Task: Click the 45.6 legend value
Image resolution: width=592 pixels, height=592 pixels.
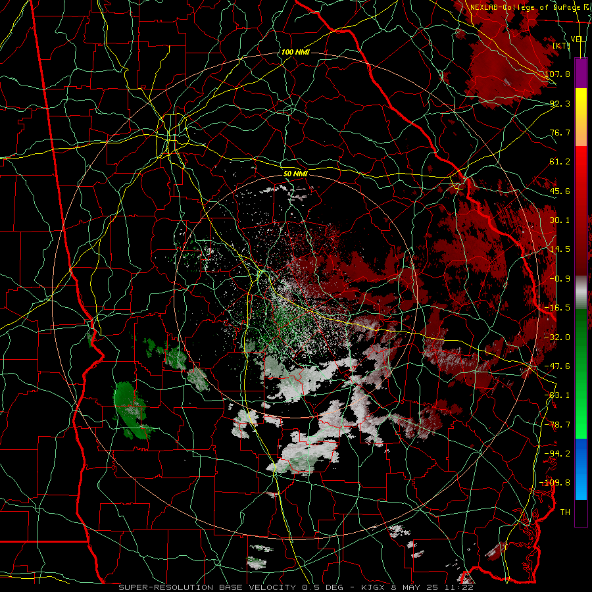Action: click(x=560, y=191)
